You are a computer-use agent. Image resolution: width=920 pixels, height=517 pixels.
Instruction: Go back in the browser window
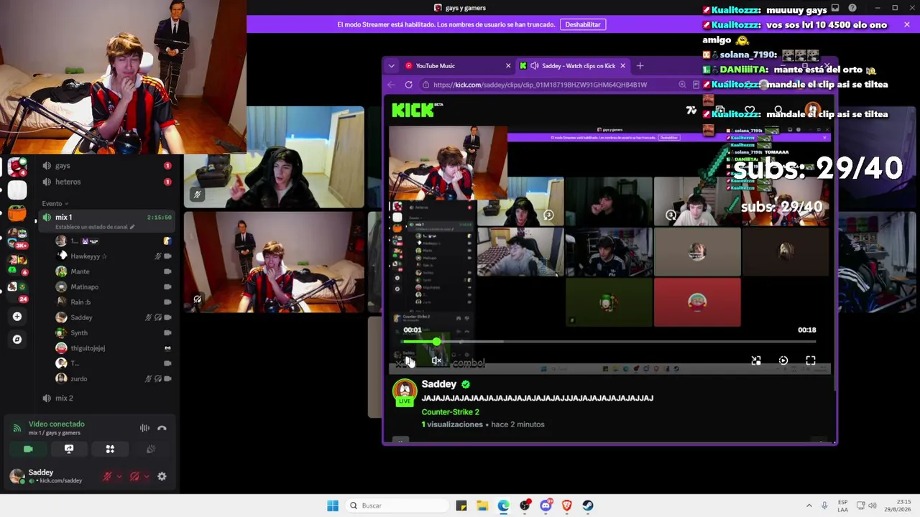coord(391,85)
